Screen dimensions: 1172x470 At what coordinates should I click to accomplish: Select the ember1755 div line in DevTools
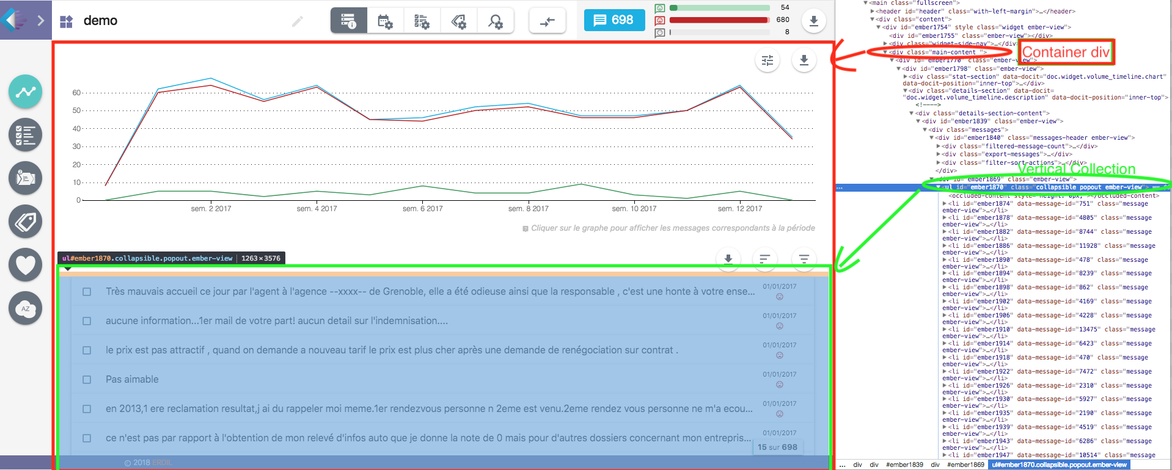click(x=970, y=35)
